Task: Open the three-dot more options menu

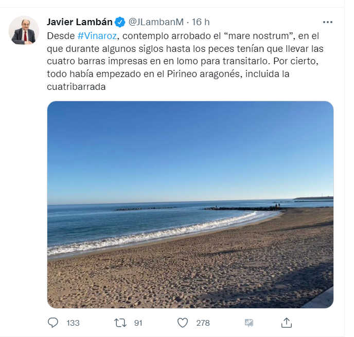Action: pos(327,22)
